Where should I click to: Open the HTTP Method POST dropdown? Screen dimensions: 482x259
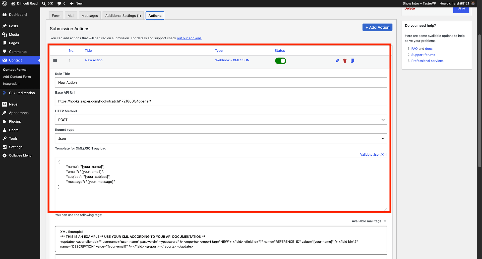pyautogui.click(x=221, y=120)
